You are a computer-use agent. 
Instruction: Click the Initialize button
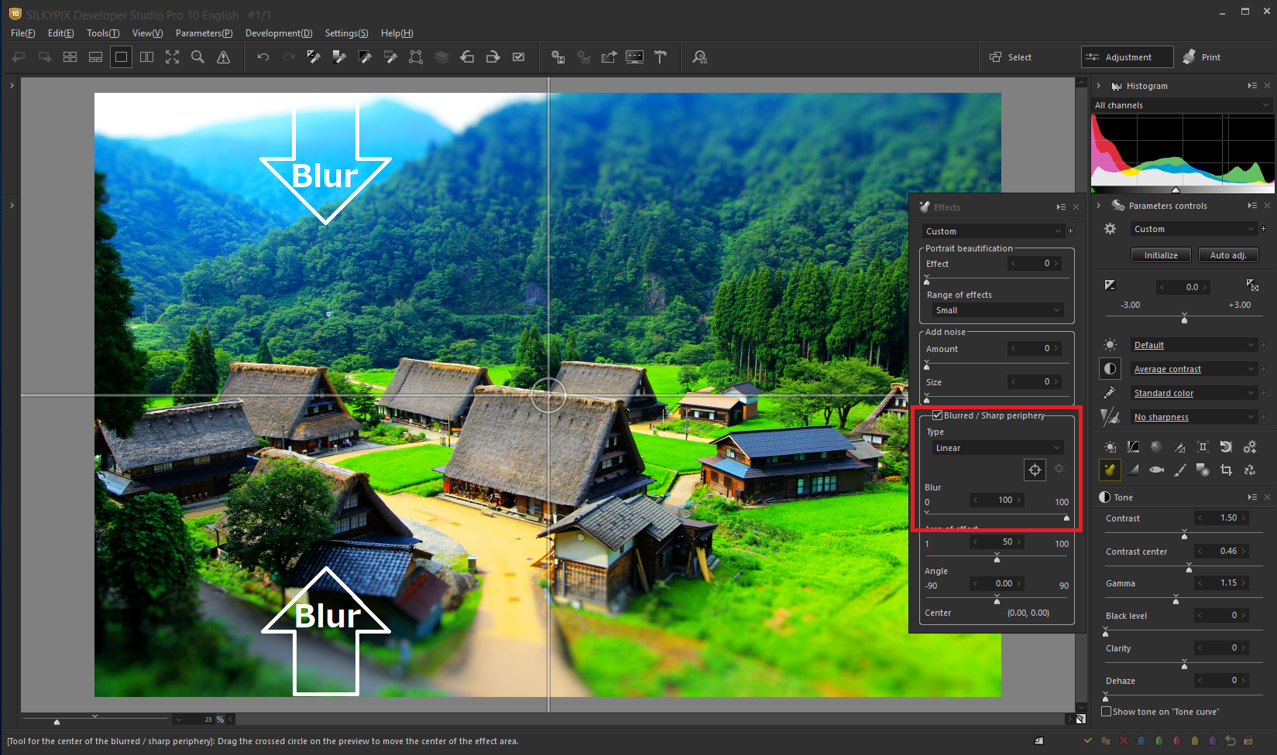coord(1161,255)
